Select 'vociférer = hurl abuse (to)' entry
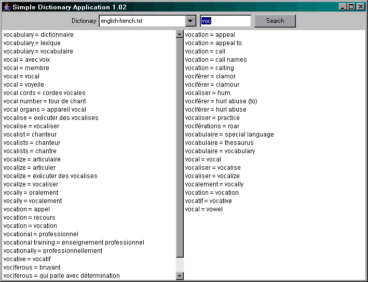 (221, 101)
